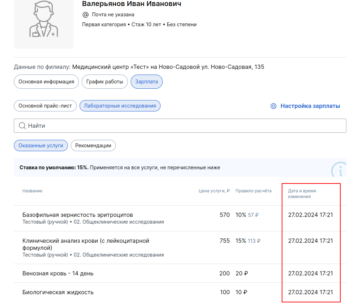The width and height of the screenshot is (357, 307).
Task: Focus the Найти search input
Action: pos(185,126)
